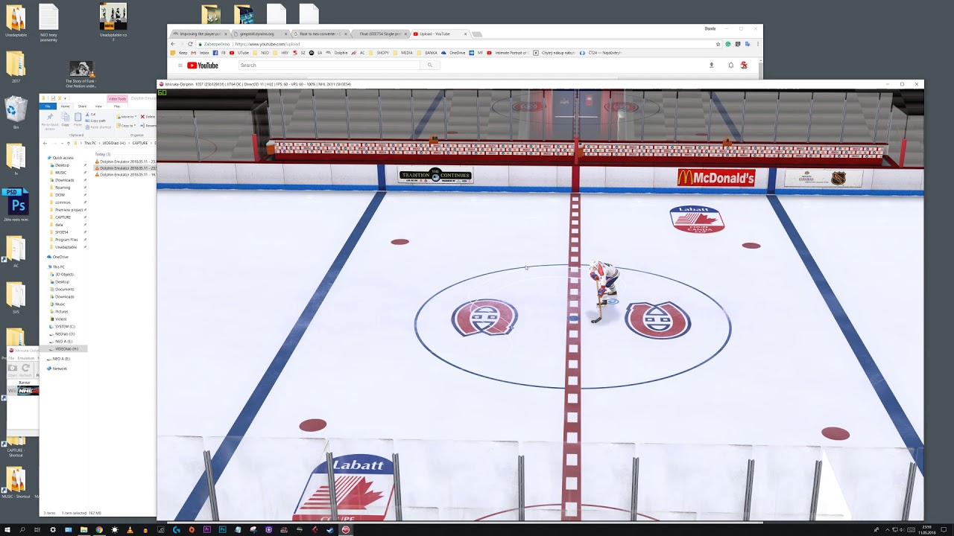Open YouTube notifications bell
This screenshot has width=954, height=536.
(731, 66)
